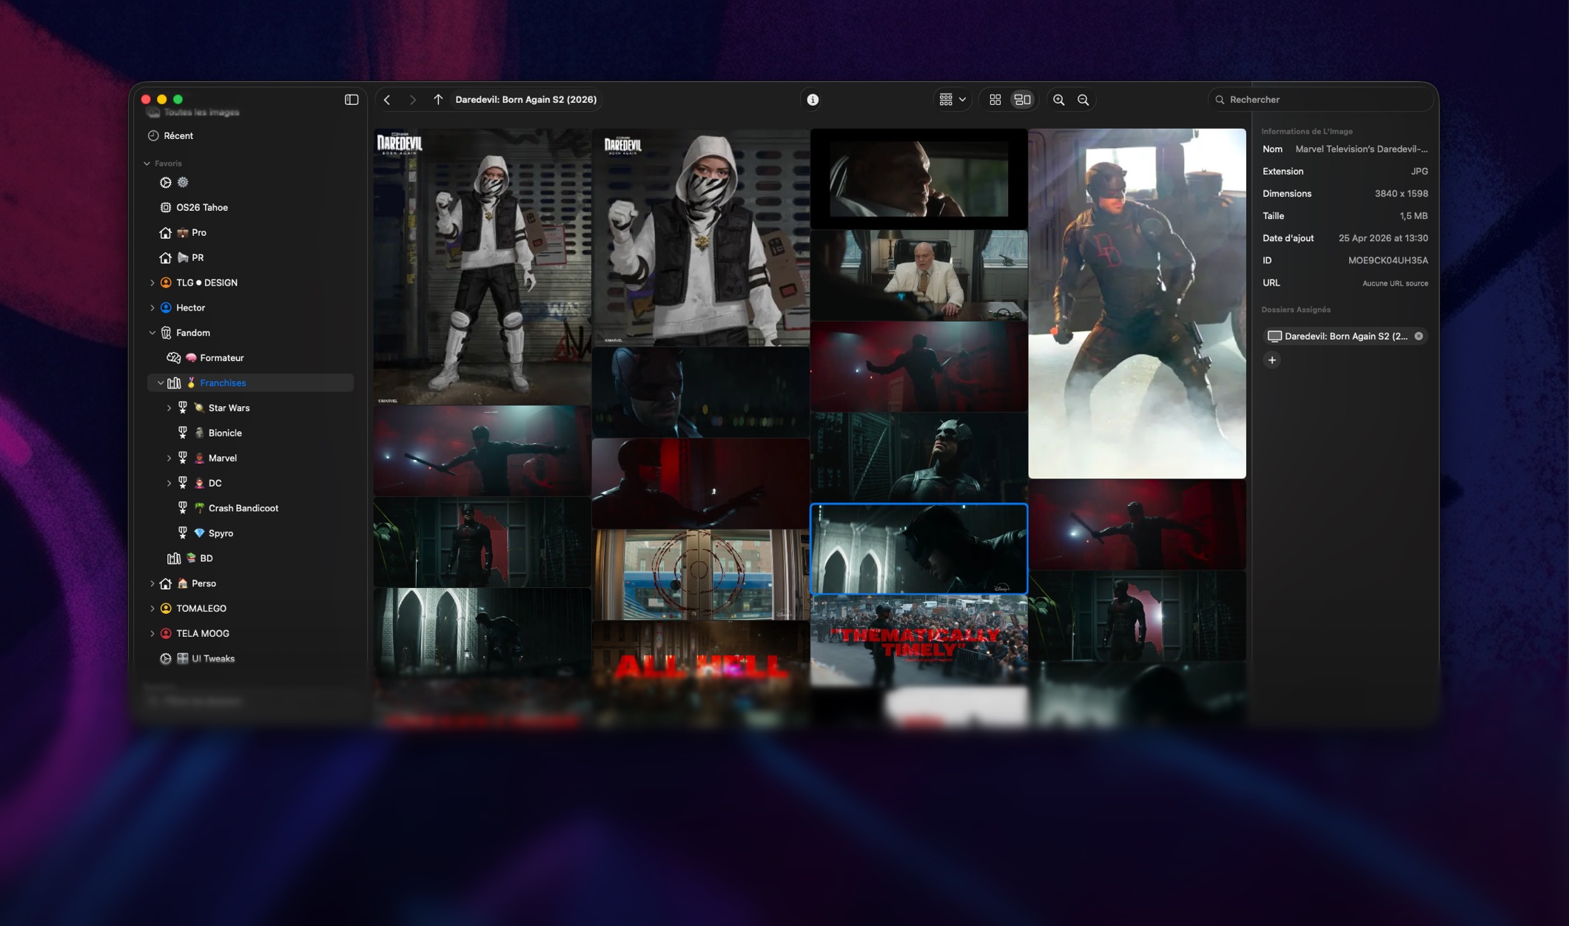
Task: Click the Aucune URL source field
Action: tap(1394, 283)
